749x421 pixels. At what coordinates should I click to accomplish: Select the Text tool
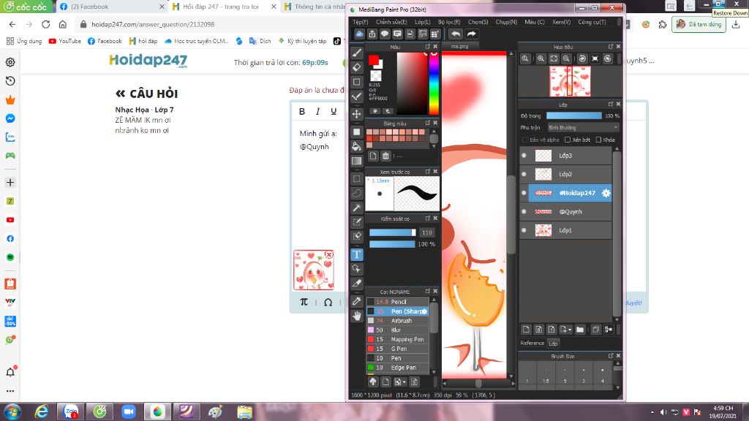[x=357, y=254]
